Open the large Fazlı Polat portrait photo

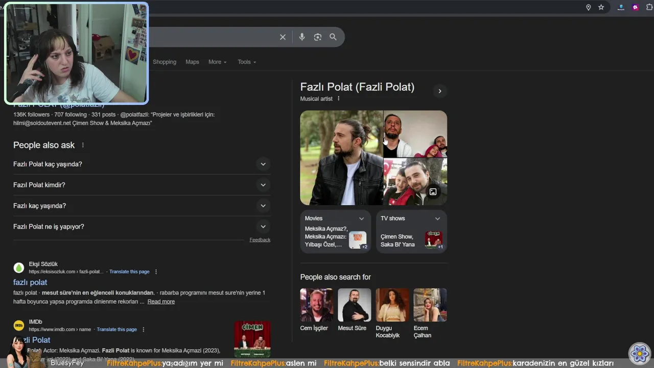(341, 158)
